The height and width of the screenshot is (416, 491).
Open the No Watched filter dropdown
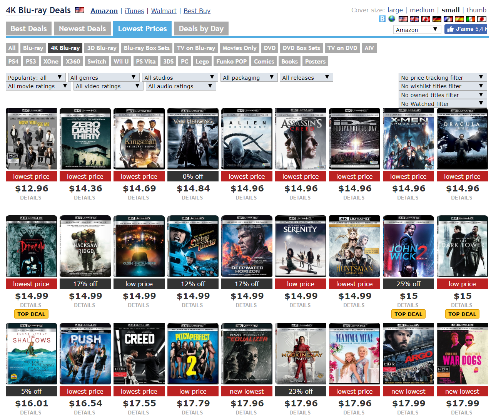pos(443,104)
